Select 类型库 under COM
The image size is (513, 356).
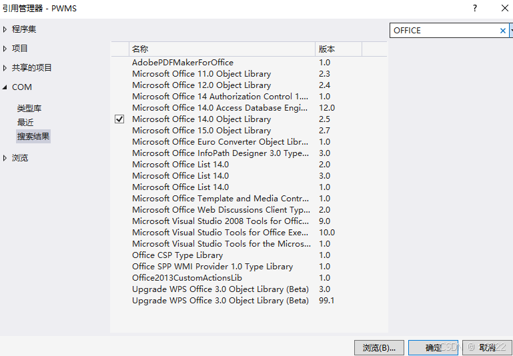click(x=29, y=108)
